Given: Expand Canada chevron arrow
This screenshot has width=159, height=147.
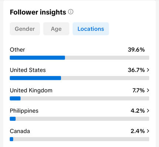Looking at the screenshot, I should (148, 131).
